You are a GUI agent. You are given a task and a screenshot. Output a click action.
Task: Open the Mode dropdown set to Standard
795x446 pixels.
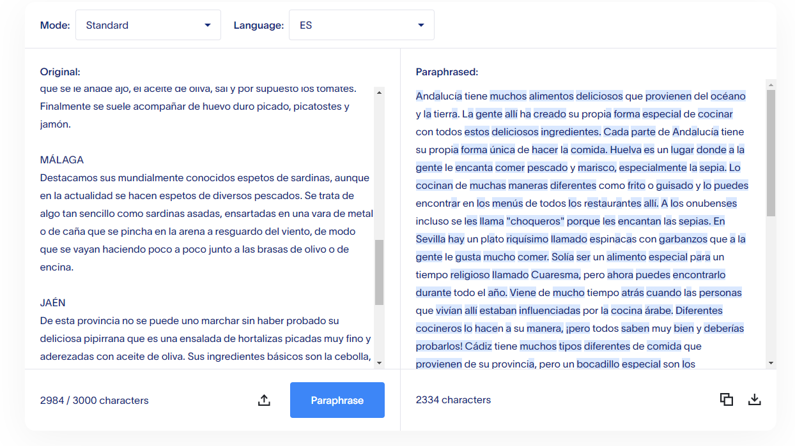[x=148, y=26]
